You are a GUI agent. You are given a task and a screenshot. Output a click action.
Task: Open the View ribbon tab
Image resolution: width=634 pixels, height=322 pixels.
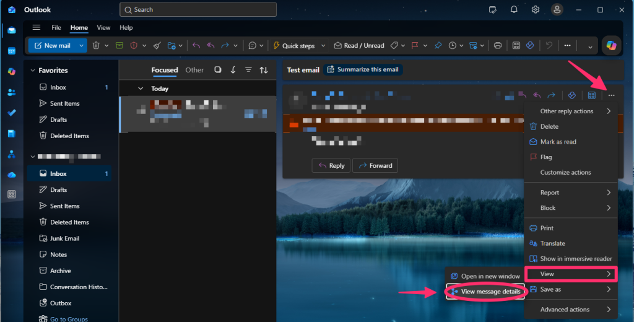(x=103, y=27)
